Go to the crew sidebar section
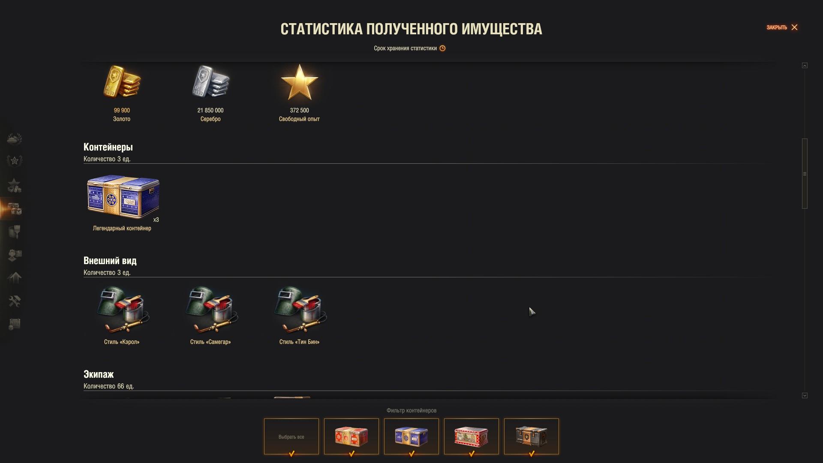 (x=15, y=255)
